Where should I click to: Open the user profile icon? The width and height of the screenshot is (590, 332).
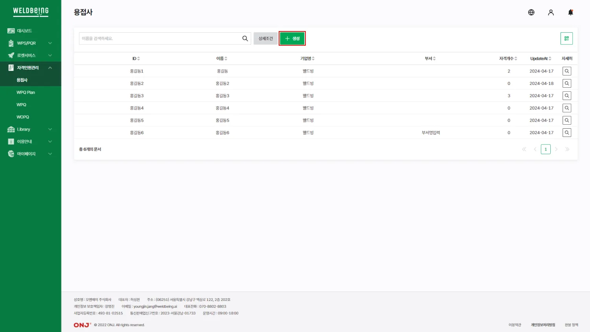coord(551,12)
